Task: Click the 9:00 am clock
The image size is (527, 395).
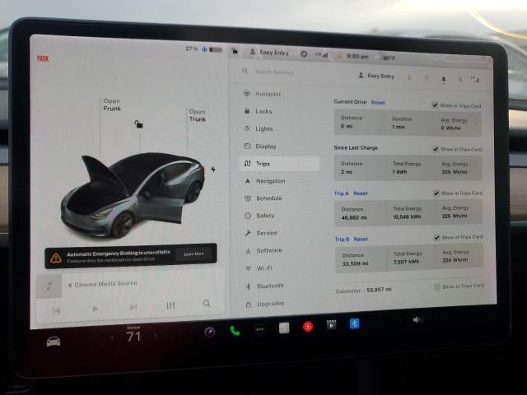Action: pyautogui.click(x=357, y=57)
